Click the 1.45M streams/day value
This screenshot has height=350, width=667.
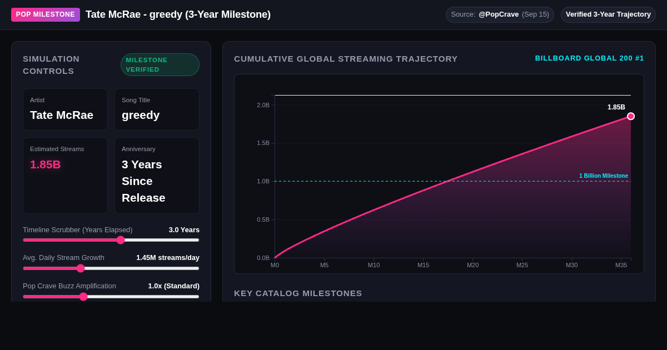pos(168,258)
